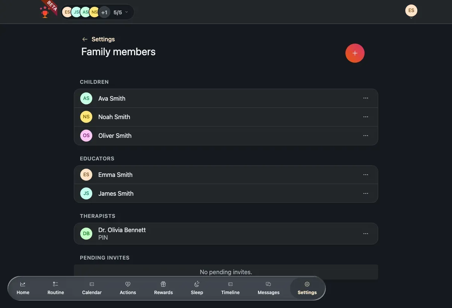Open the ES profile avatar at top right
Image resolution: width=452 pixels, height=308 pixels.
click(411, 11)
